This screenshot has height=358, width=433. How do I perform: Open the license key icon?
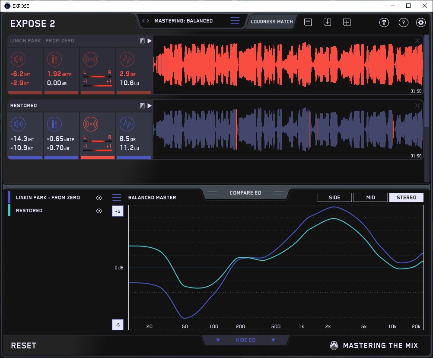384,22
